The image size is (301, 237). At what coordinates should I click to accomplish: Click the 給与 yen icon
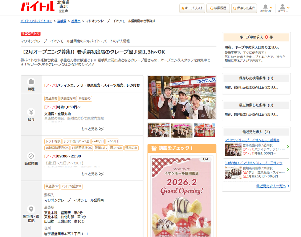(x=31, y=112)
